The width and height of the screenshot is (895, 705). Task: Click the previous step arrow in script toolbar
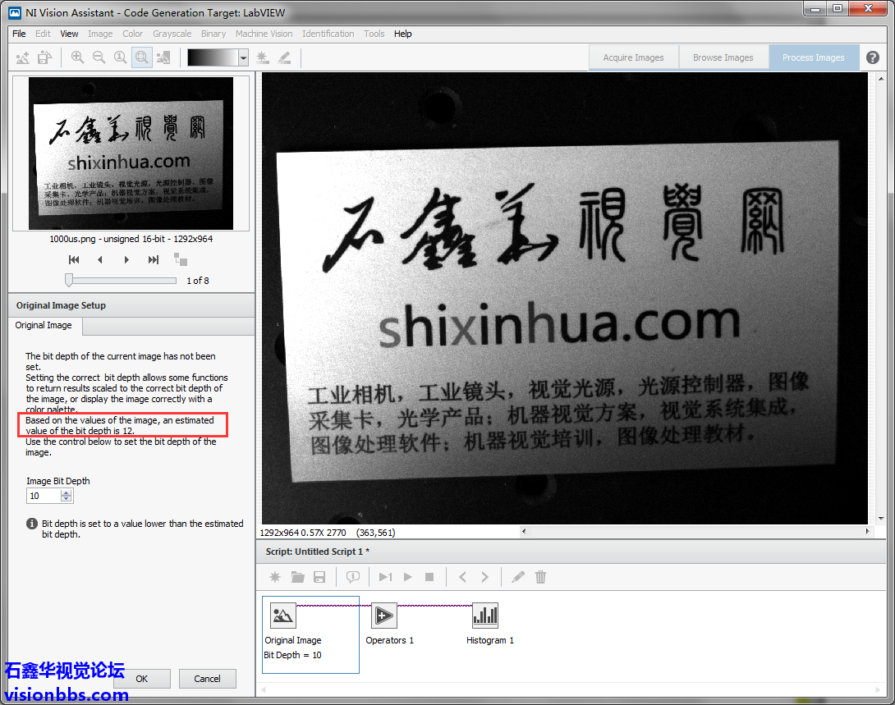point(463,577)
